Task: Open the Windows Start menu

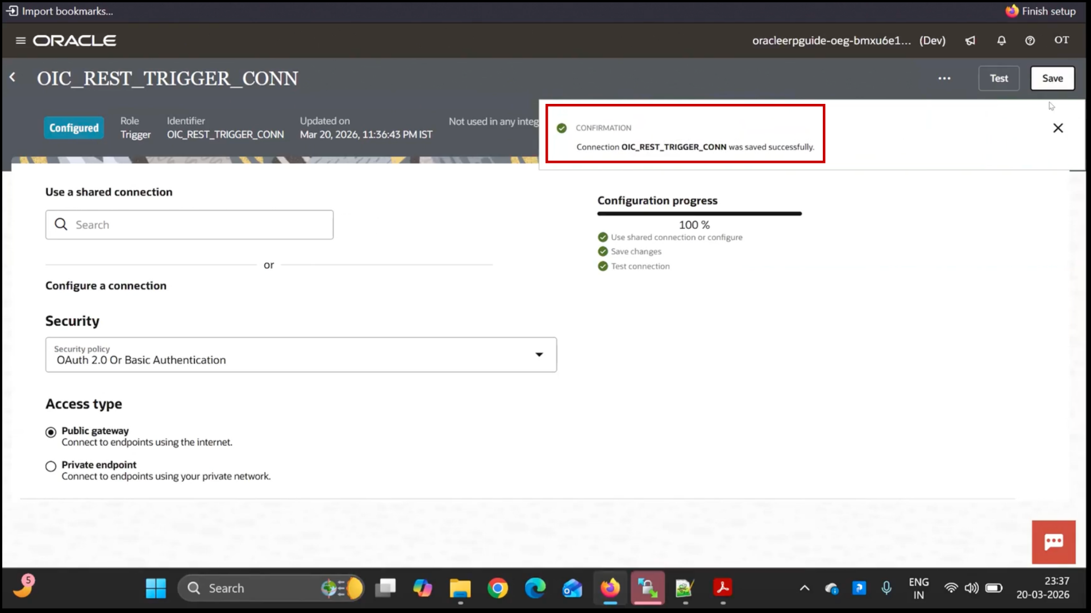Action: pyautogui.click(x=156, y=588)
